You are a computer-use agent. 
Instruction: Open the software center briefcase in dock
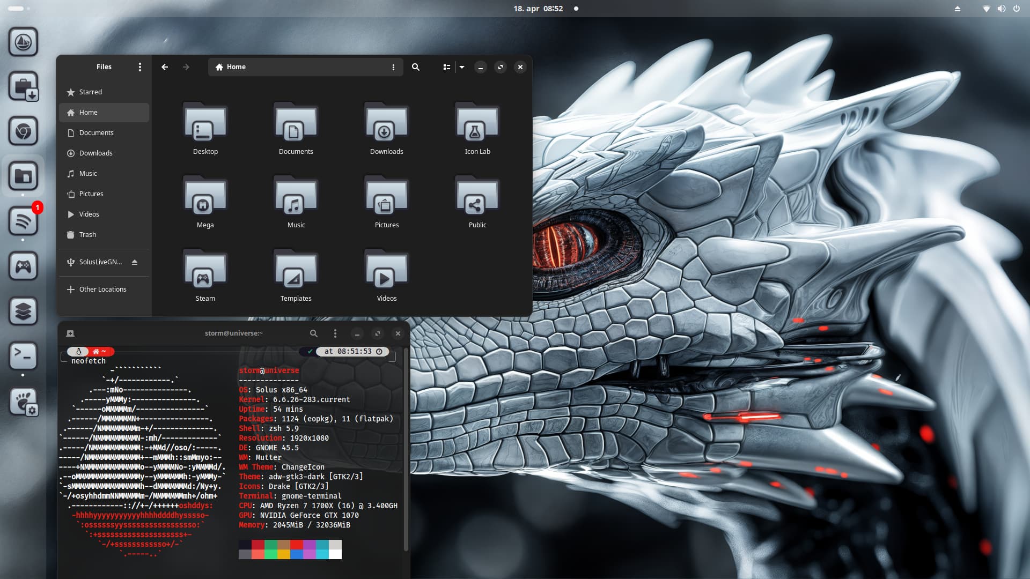coord(23,86)
